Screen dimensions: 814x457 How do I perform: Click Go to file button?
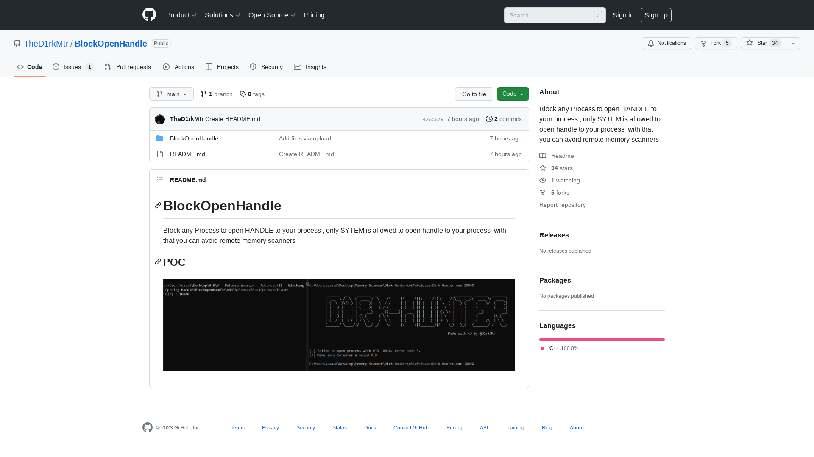474,94
